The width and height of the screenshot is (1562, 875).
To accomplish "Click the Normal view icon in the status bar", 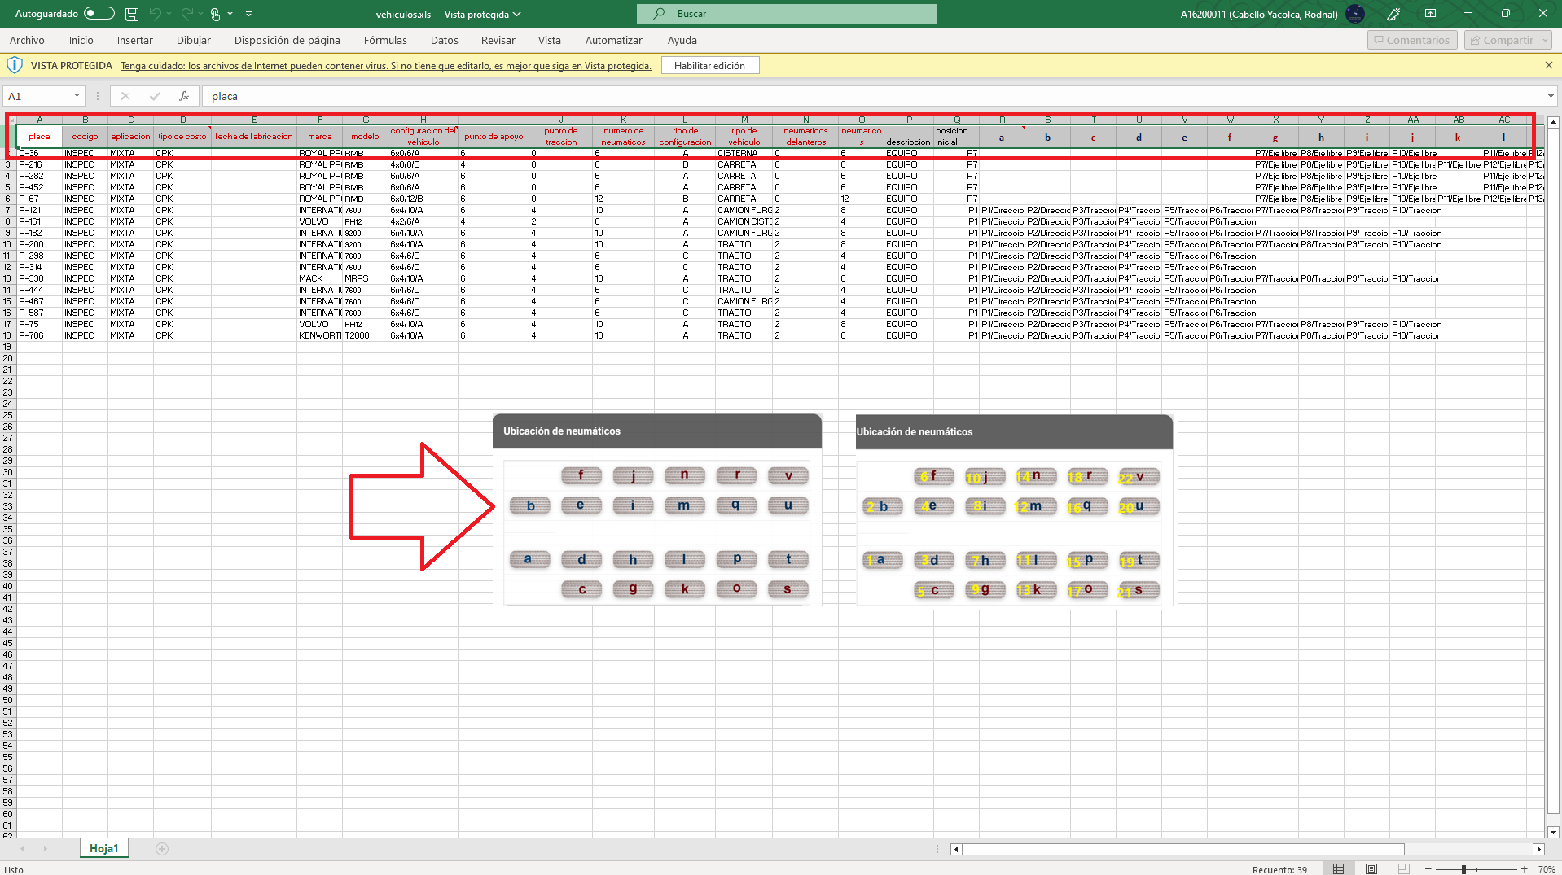I will point(1339,868).
